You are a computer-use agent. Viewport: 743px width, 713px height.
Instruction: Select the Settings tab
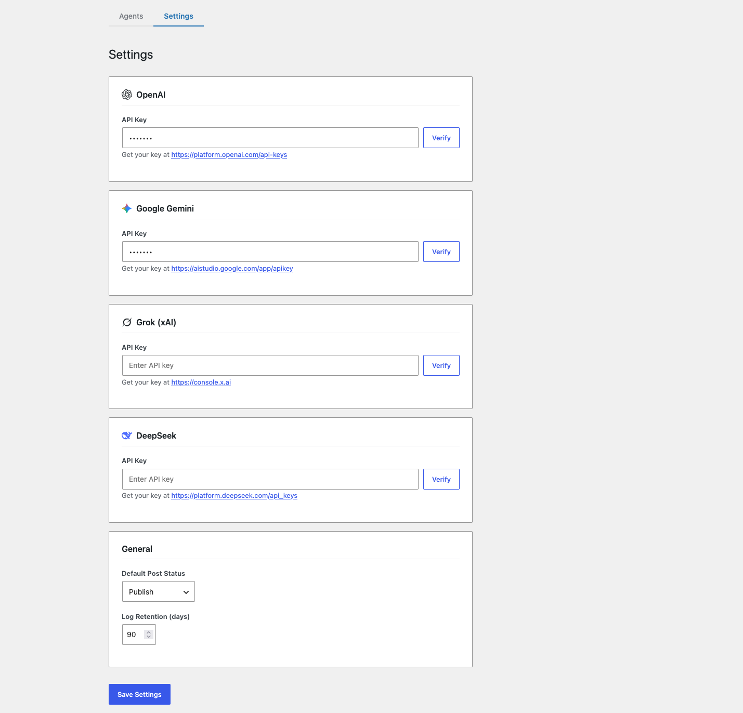[178, 16]
